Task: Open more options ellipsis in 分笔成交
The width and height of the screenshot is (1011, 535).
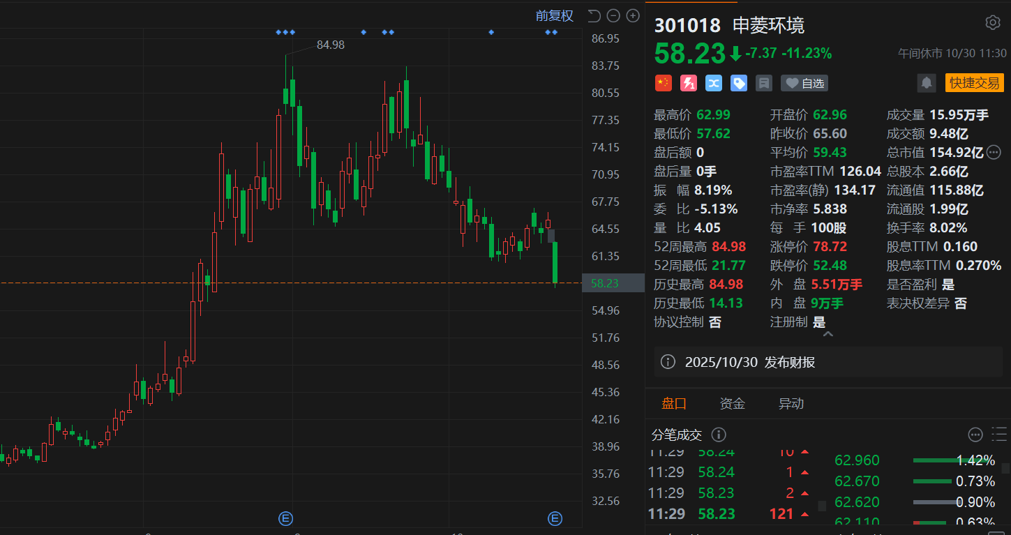Action: click(975, 435)
